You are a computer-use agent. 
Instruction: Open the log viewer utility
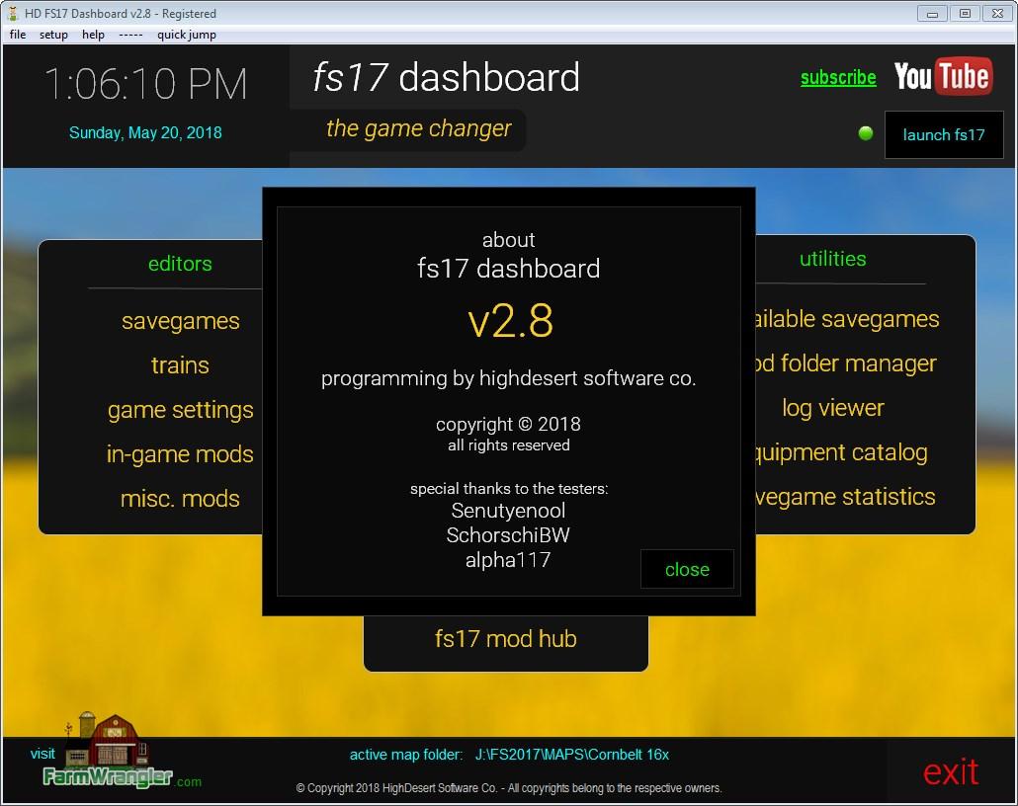pos(832,408)
